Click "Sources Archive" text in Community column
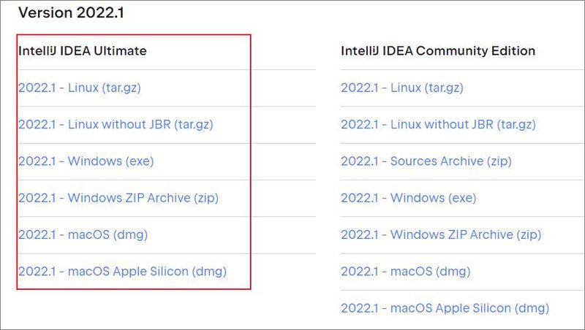 (437, 161)
